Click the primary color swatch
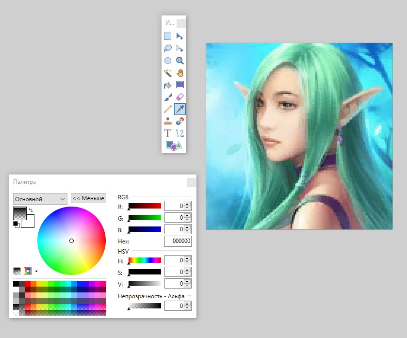Screen dimensions: 407x338 click(20, 213)
